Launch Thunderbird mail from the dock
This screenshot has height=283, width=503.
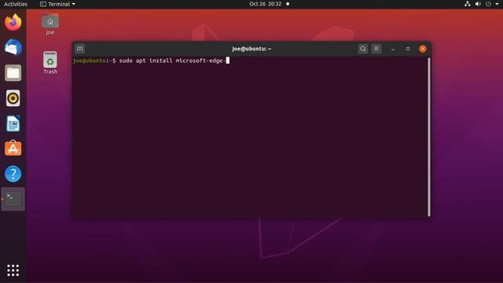(13, 47)
